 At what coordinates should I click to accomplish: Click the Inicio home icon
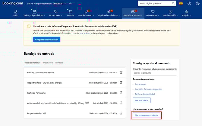16,12
